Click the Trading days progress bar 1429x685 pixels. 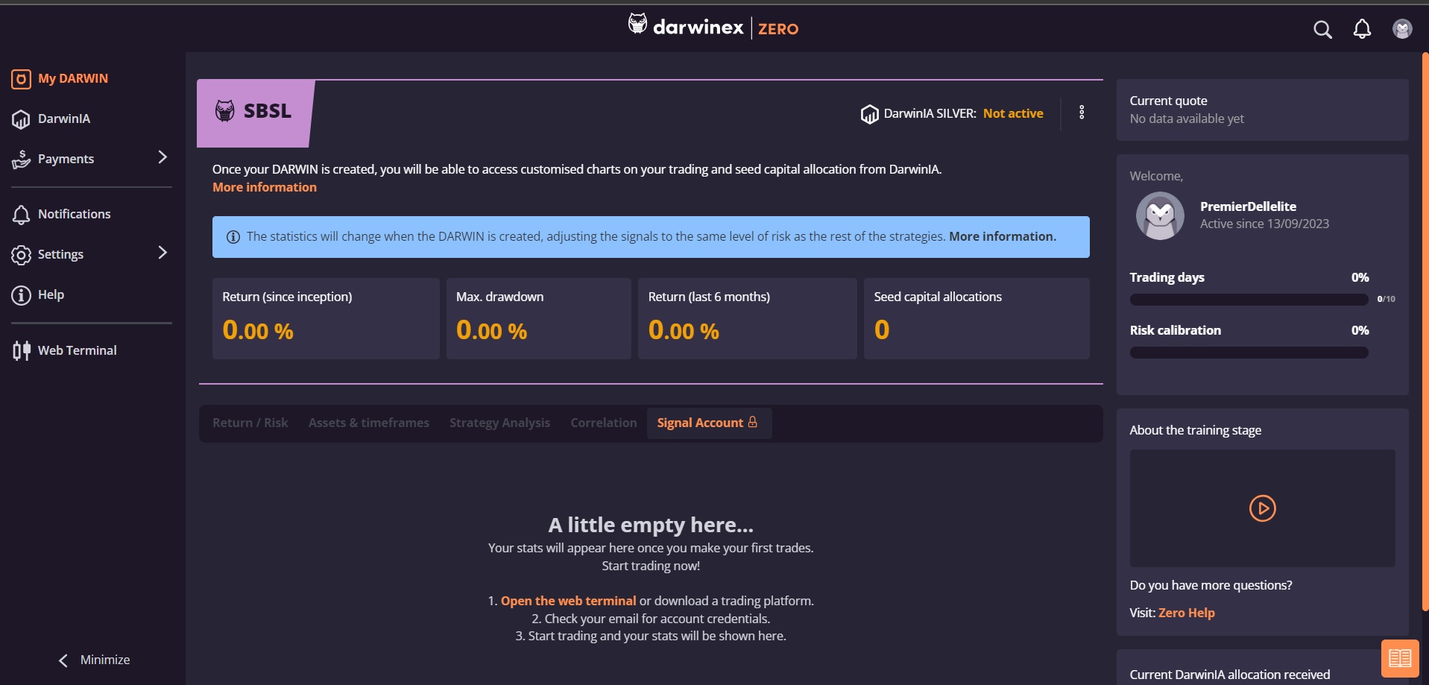1249,300
